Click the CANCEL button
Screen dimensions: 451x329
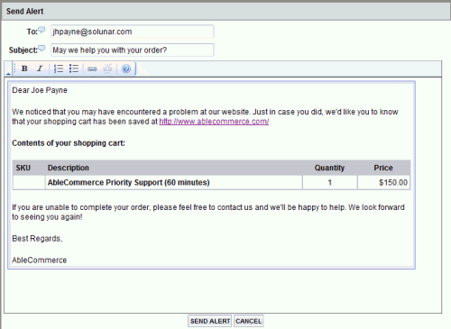249,321
